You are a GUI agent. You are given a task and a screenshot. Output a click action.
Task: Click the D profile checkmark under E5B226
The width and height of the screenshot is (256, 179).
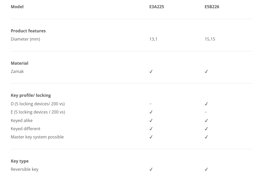coord(206,104)
